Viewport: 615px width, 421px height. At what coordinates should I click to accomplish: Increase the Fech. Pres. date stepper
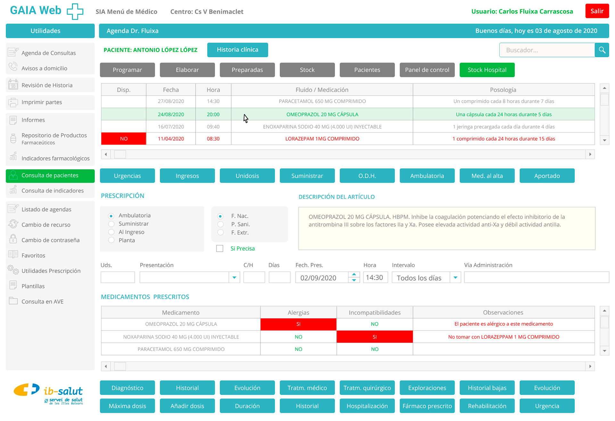point(354,275)
